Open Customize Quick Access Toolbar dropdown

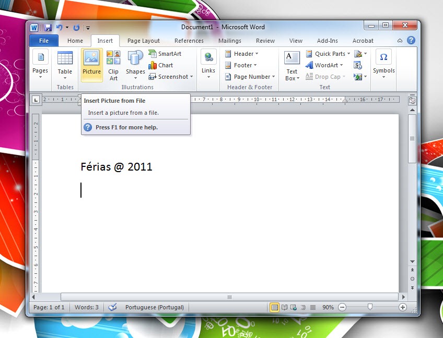(88, 28)
